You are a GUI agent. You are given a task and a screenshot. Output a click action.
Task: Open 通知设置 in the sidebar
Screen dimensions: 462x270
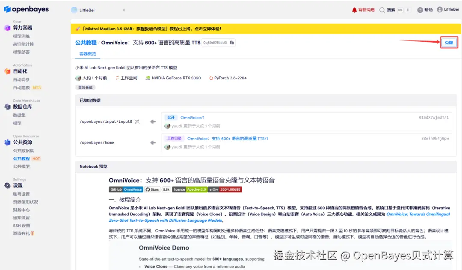[x=21, y=218]
